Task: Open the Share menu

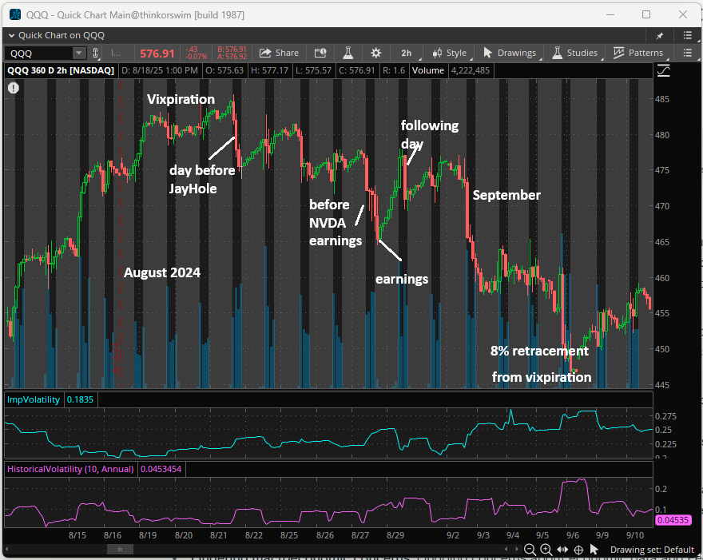Action: click(x=279, y=53)
